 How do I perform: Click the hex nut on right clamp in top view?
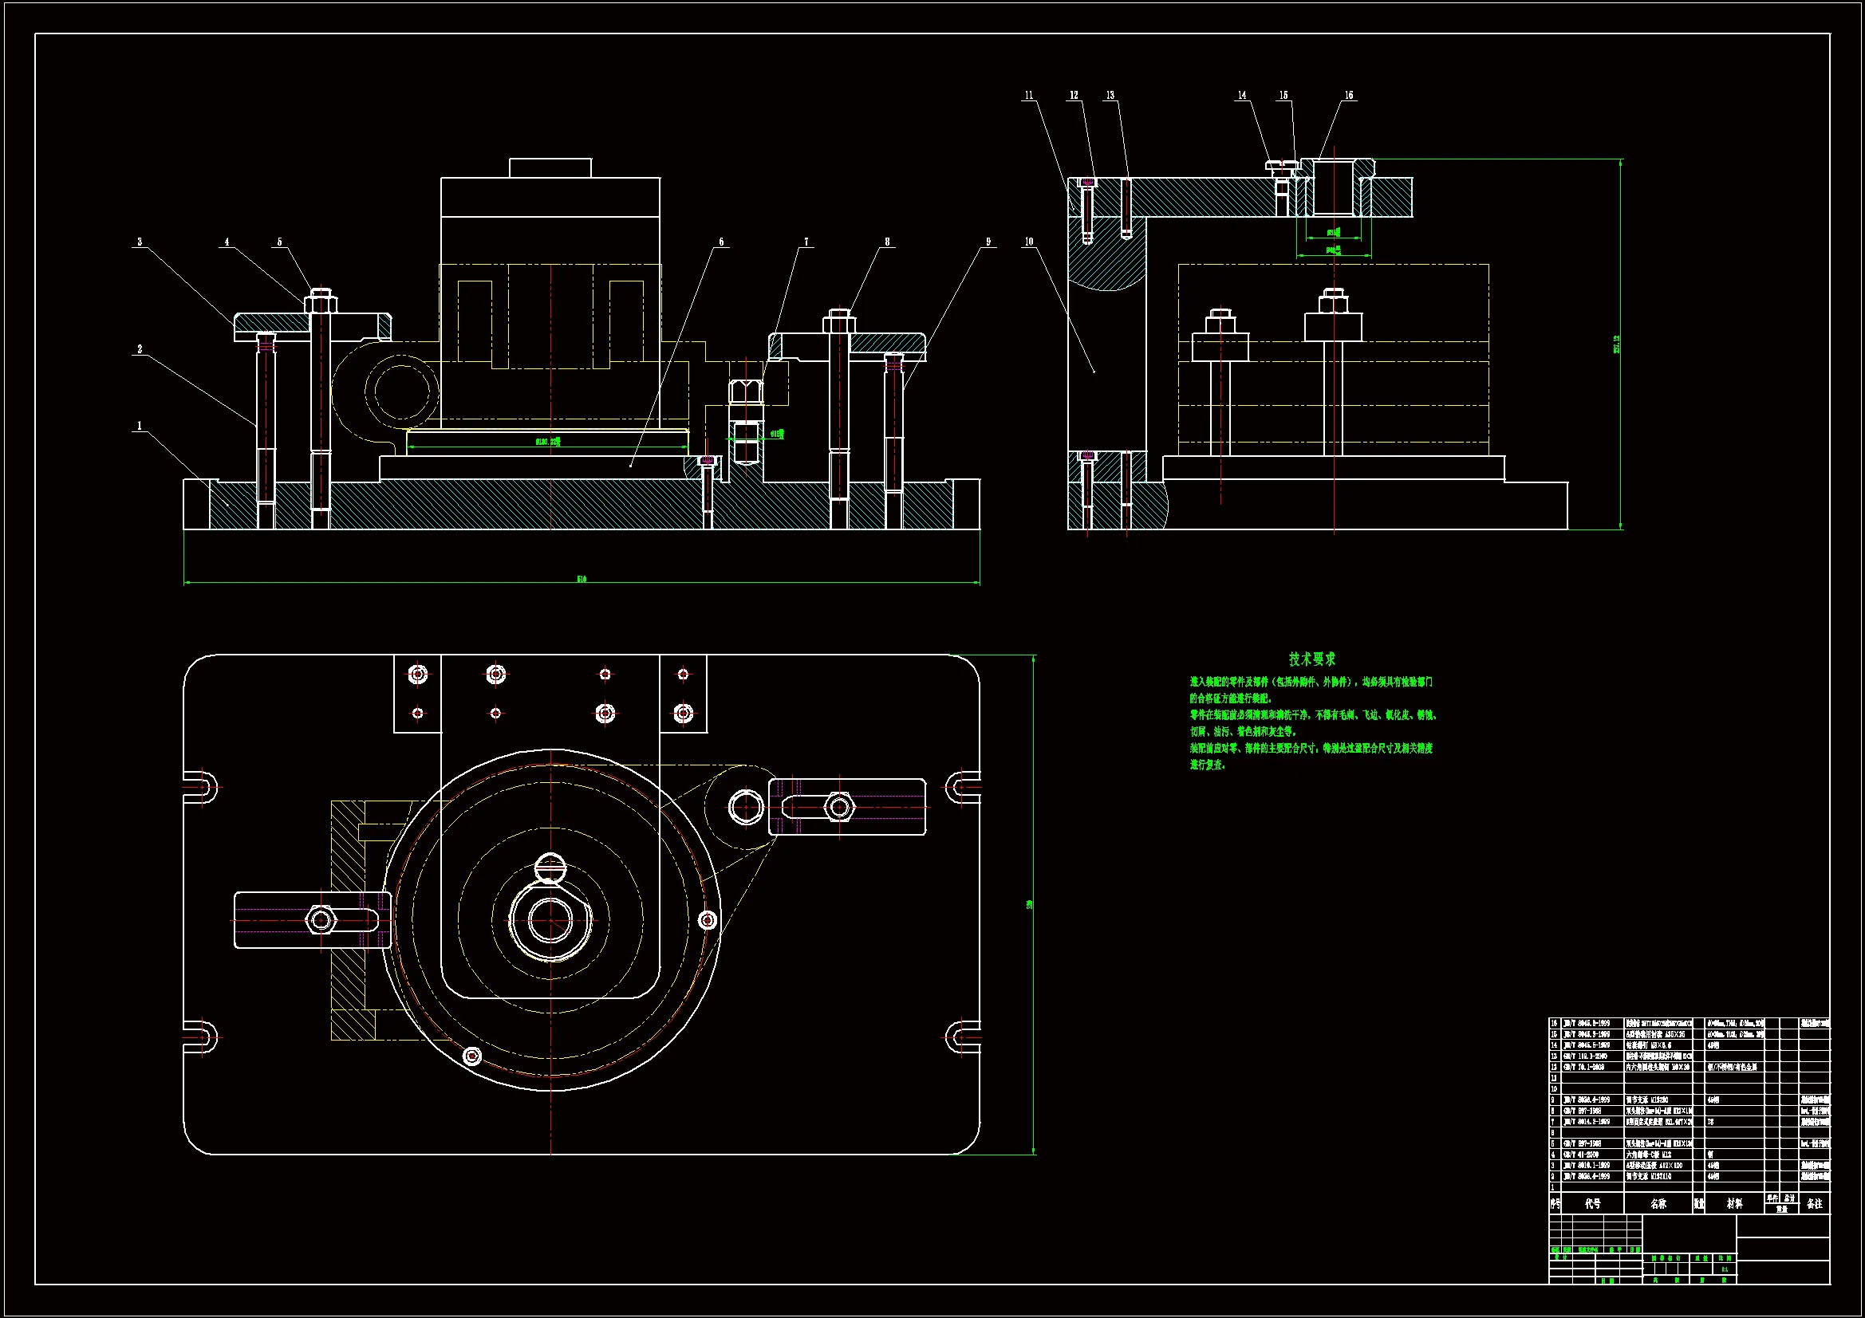pyautogui.click(x=839, y=807)
